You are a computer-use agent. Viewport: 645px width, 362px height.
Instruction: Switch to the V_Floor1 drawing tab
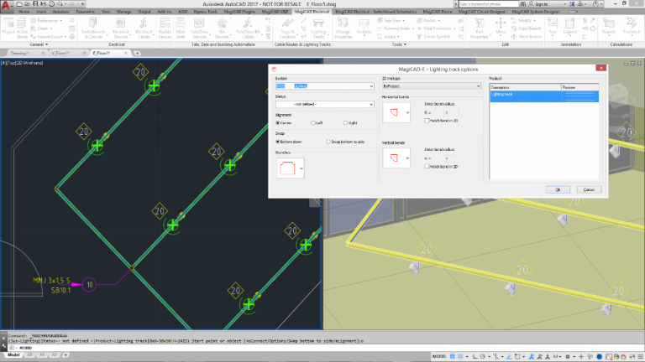(x=60, y=53)
